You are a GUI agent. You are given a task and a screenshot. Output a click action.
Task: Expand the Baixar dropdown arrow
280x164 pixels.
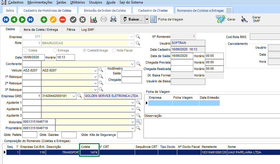(x=147, y=20)
